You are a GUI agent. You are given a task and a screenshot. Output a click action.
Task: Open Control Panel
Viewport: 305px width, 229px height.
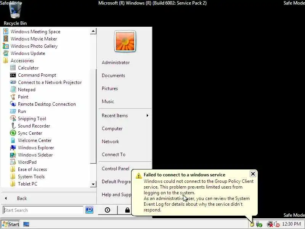pyautogui.click(x=116, y=169)
